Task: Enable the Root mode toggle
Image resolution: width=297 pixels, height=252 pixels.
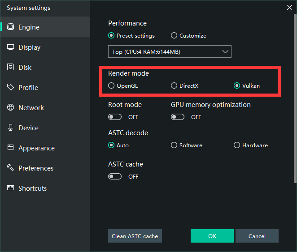Action: 115,117
